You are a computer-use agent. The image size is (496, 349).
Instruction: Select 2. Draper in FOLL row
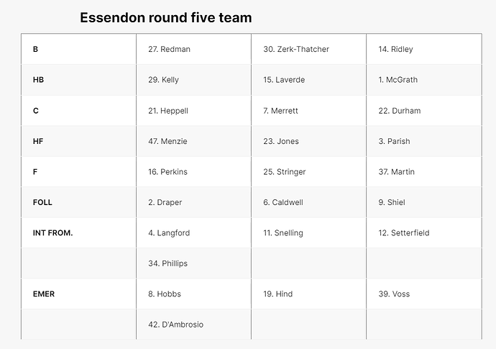click(165, 202)
